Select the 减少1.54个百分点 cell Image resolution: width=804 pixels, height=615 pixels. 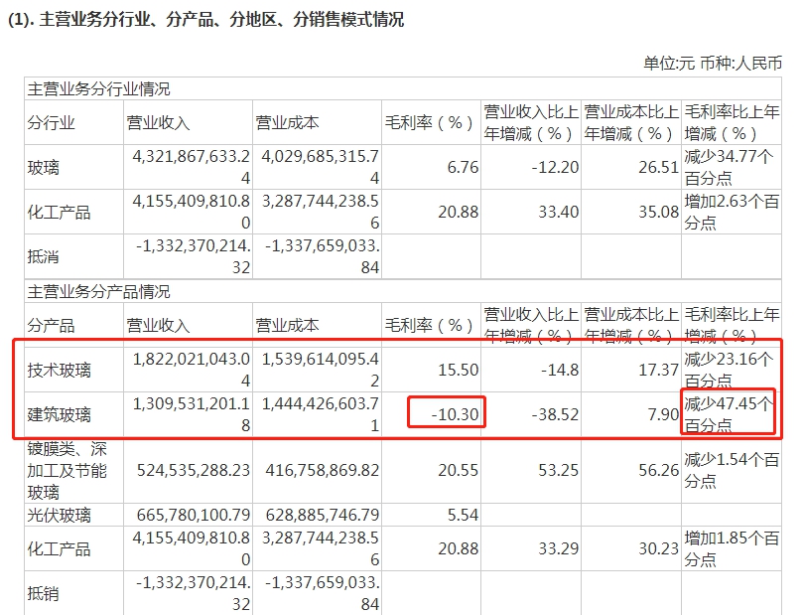tap(732, 470)
